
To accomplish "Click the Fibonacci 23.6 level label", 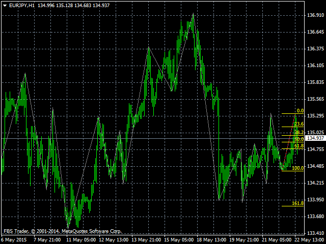I will click(299, 124).
